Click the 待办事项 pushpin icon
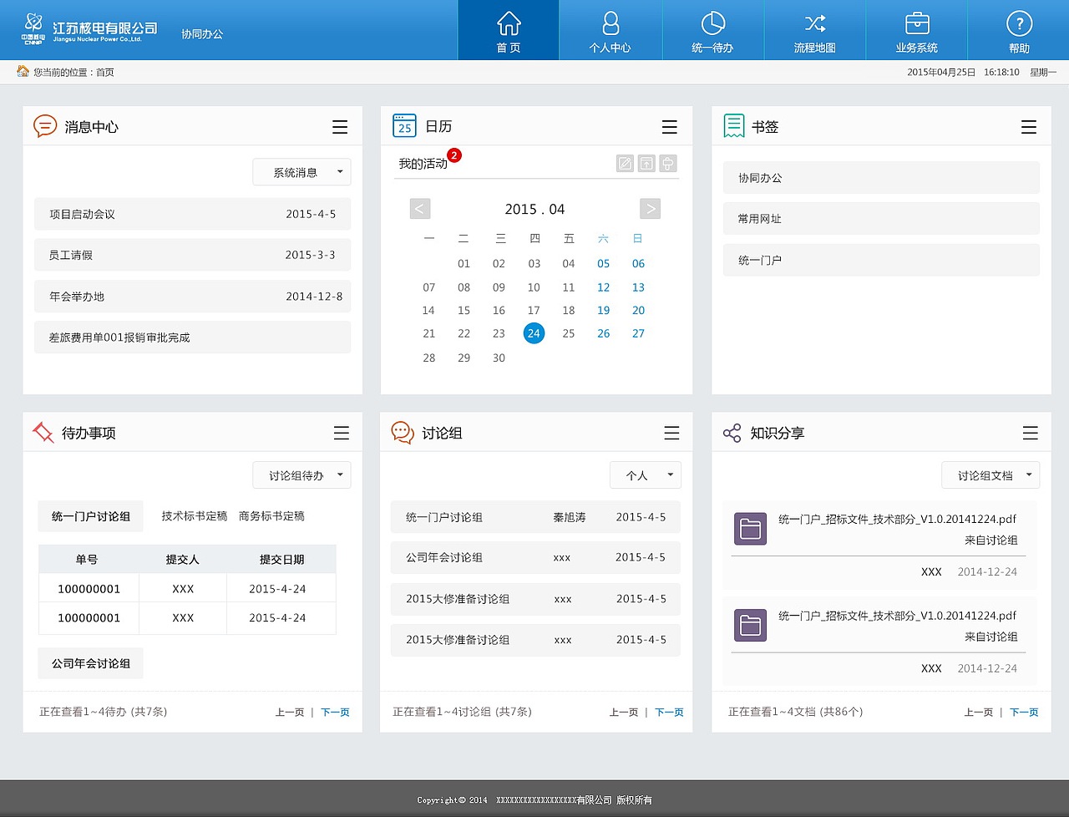1069x817 pixels. [x=43, y=433]
